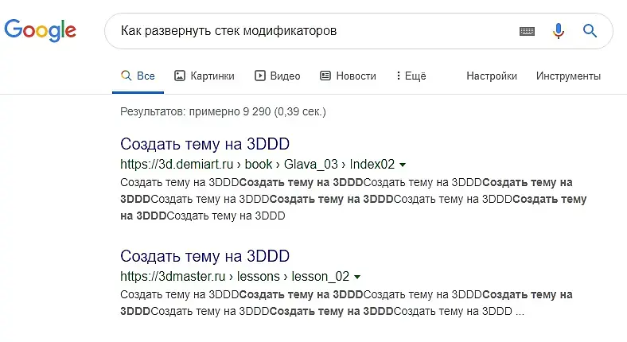This screenshot has height=342, width=627.
Task: Click the Google logo
Action: tap(40, 30)
